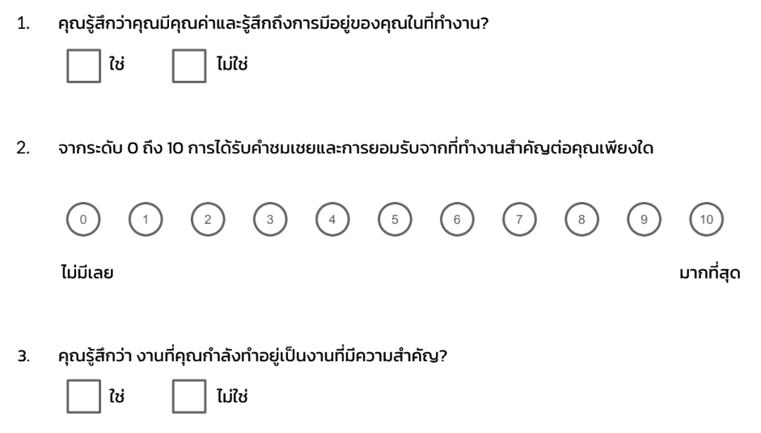The image size is (761, 433).
Task: Click the question 1 text
Action: click(x=273, y=23)
